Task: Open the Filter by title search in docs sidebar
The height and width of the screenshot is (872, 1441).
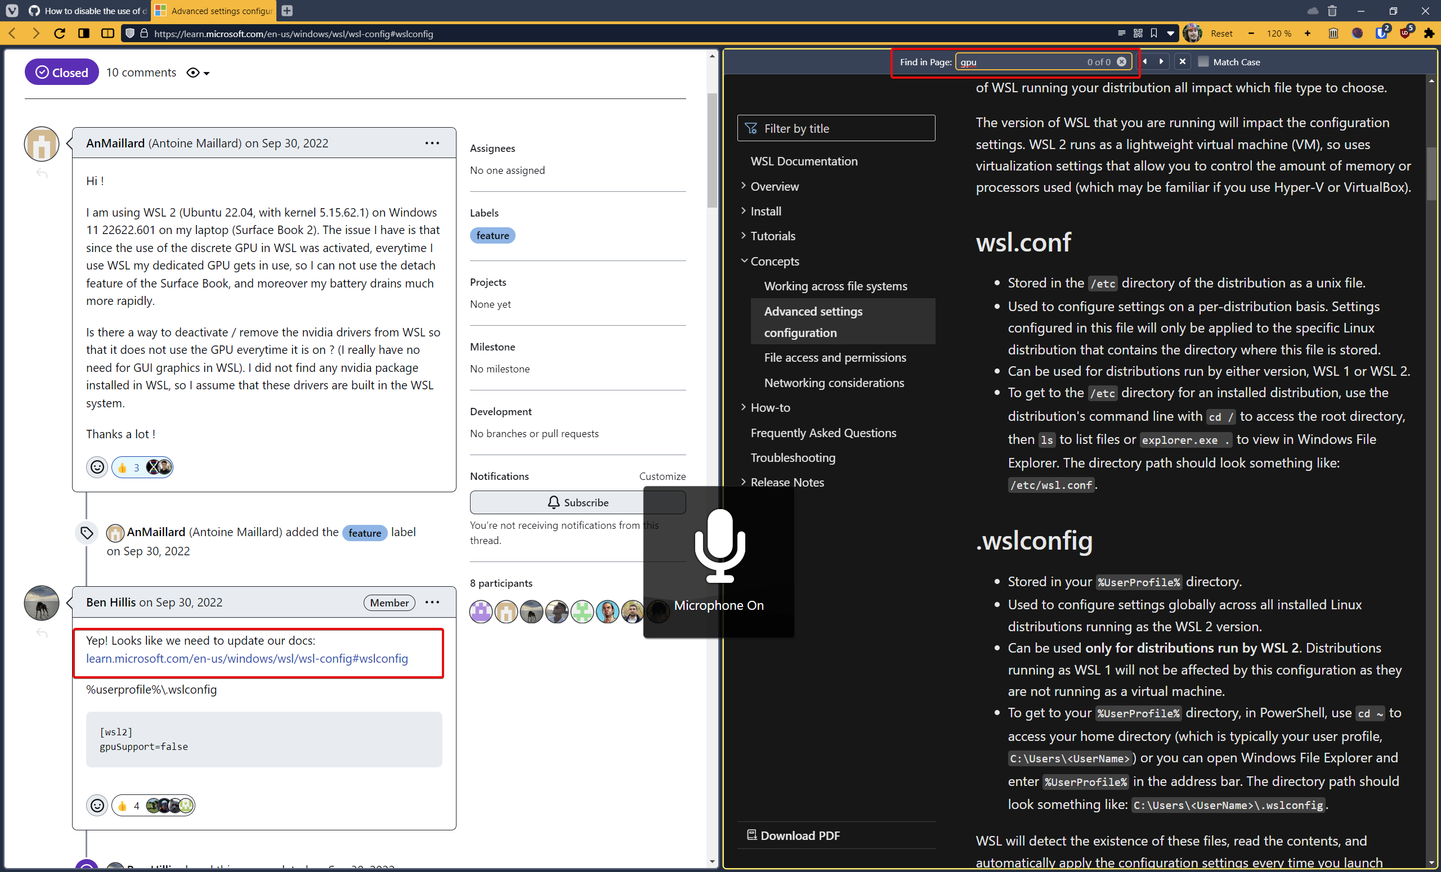Action: click(836, 128)
